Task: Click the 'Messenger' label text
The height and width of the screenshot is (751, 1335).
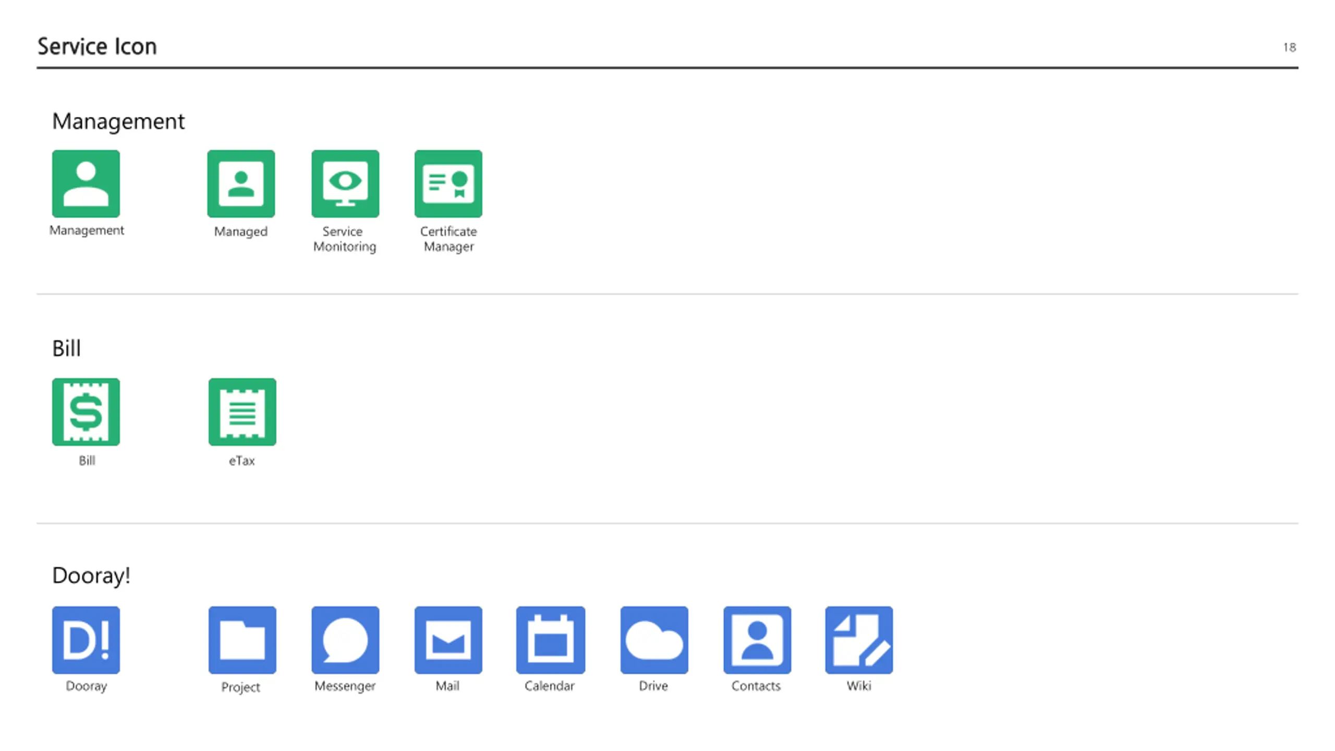Action: point(345,686)
